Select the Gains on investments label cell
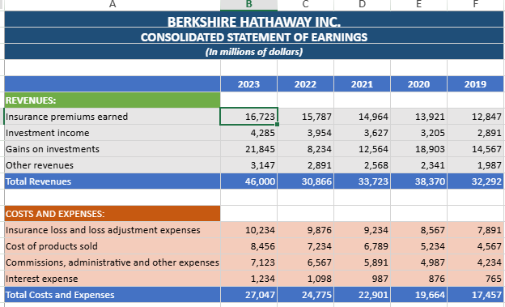The height and width of the screenshot is (307, 505). 112,149
